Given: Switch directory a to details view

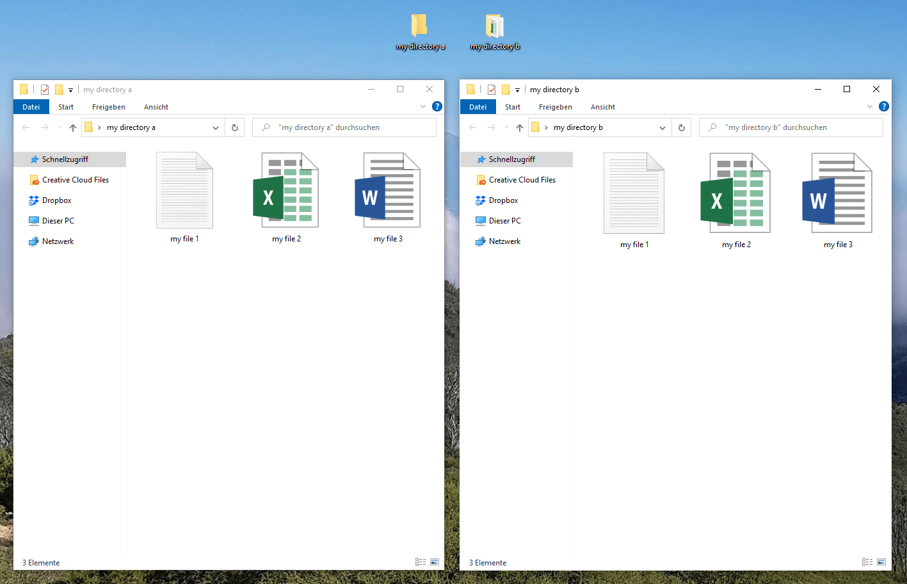Looking at the screenshot, I should point(421,562).
